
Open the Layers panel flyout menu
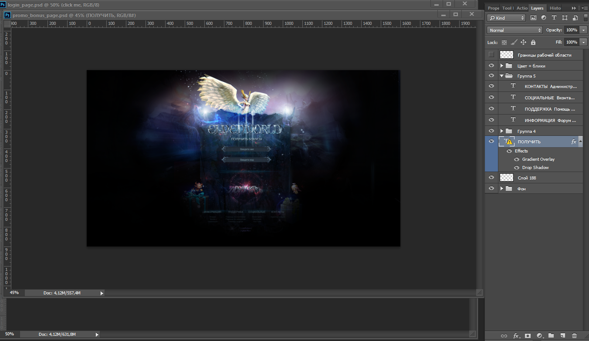[x=584, y=8]
